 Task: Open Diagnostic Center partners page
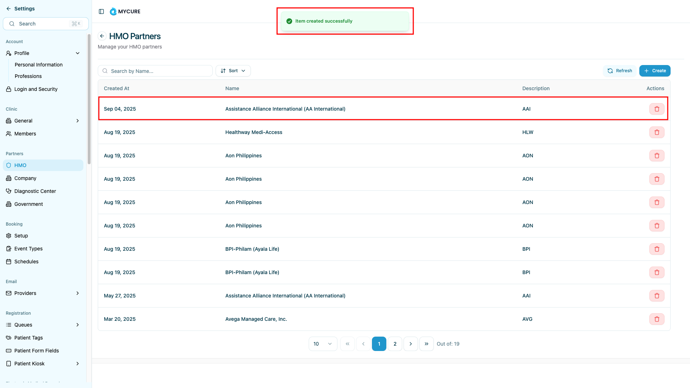coord(35,191)
